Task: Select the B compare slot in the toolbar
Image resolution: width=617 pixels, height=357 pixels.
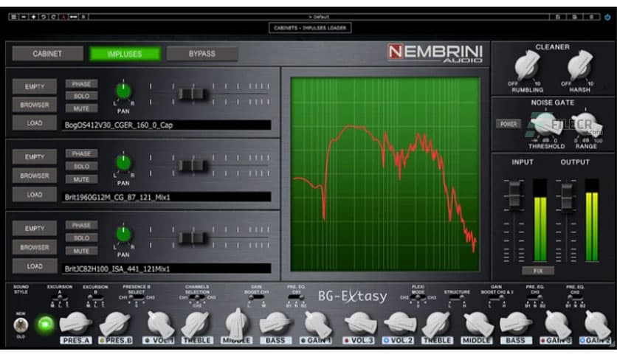Action: click(83, 17)
